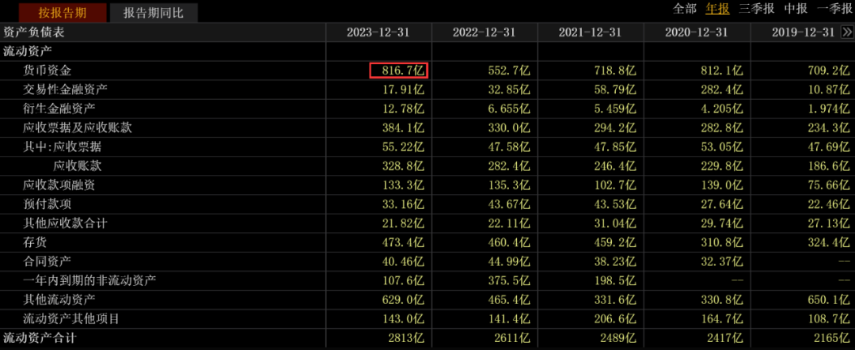Click the 375.5亿 value in 2022 column
The width and height of the screenshot is (855, 350).
click(509, 281)
